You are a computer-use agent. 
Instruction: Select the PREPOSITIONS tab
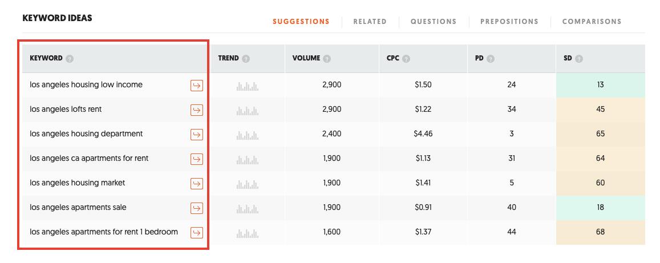509,22
